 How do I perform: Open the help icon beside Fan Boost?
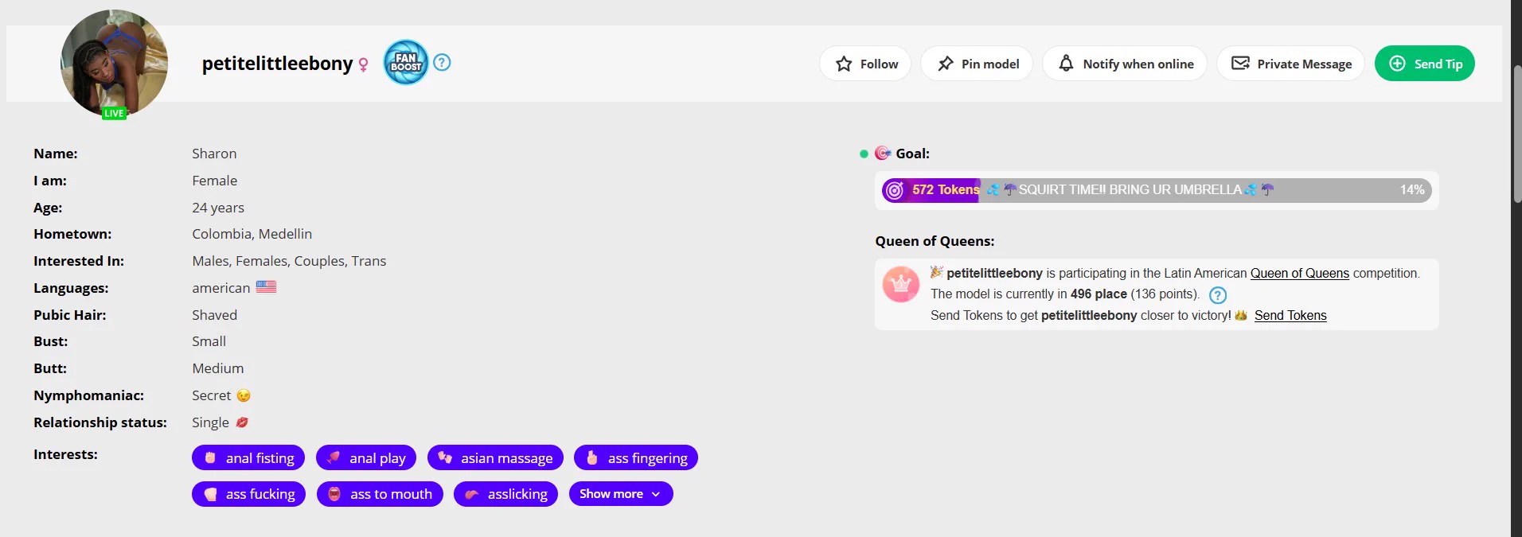442,62
